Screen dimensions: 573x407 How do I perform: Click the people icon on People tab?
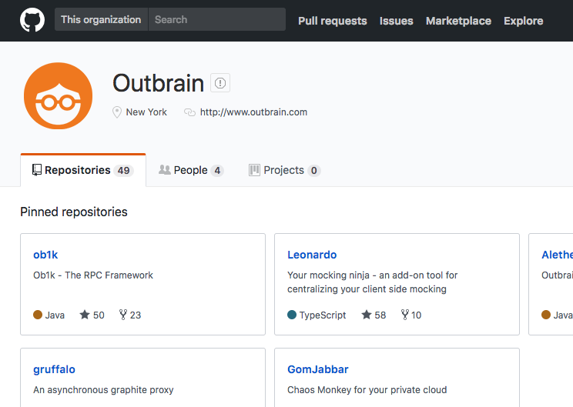tap(165, 170)
